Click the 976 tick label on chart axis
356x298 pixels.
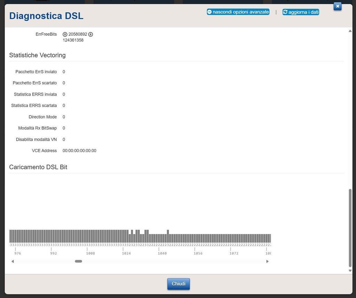click(x=17, y=253)
